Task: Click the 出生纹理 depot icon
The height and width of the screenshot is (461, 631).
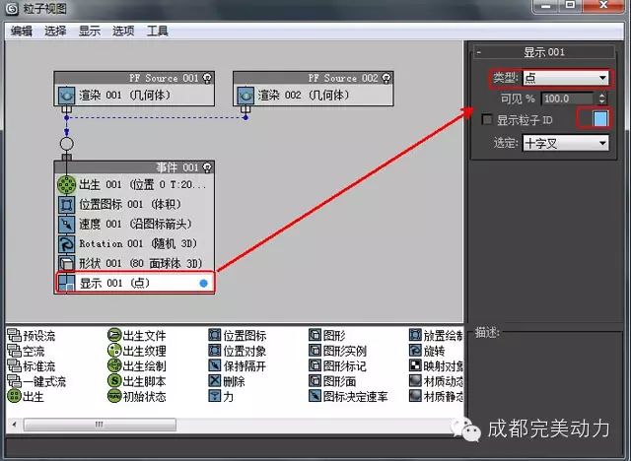Action: [114, 350]
